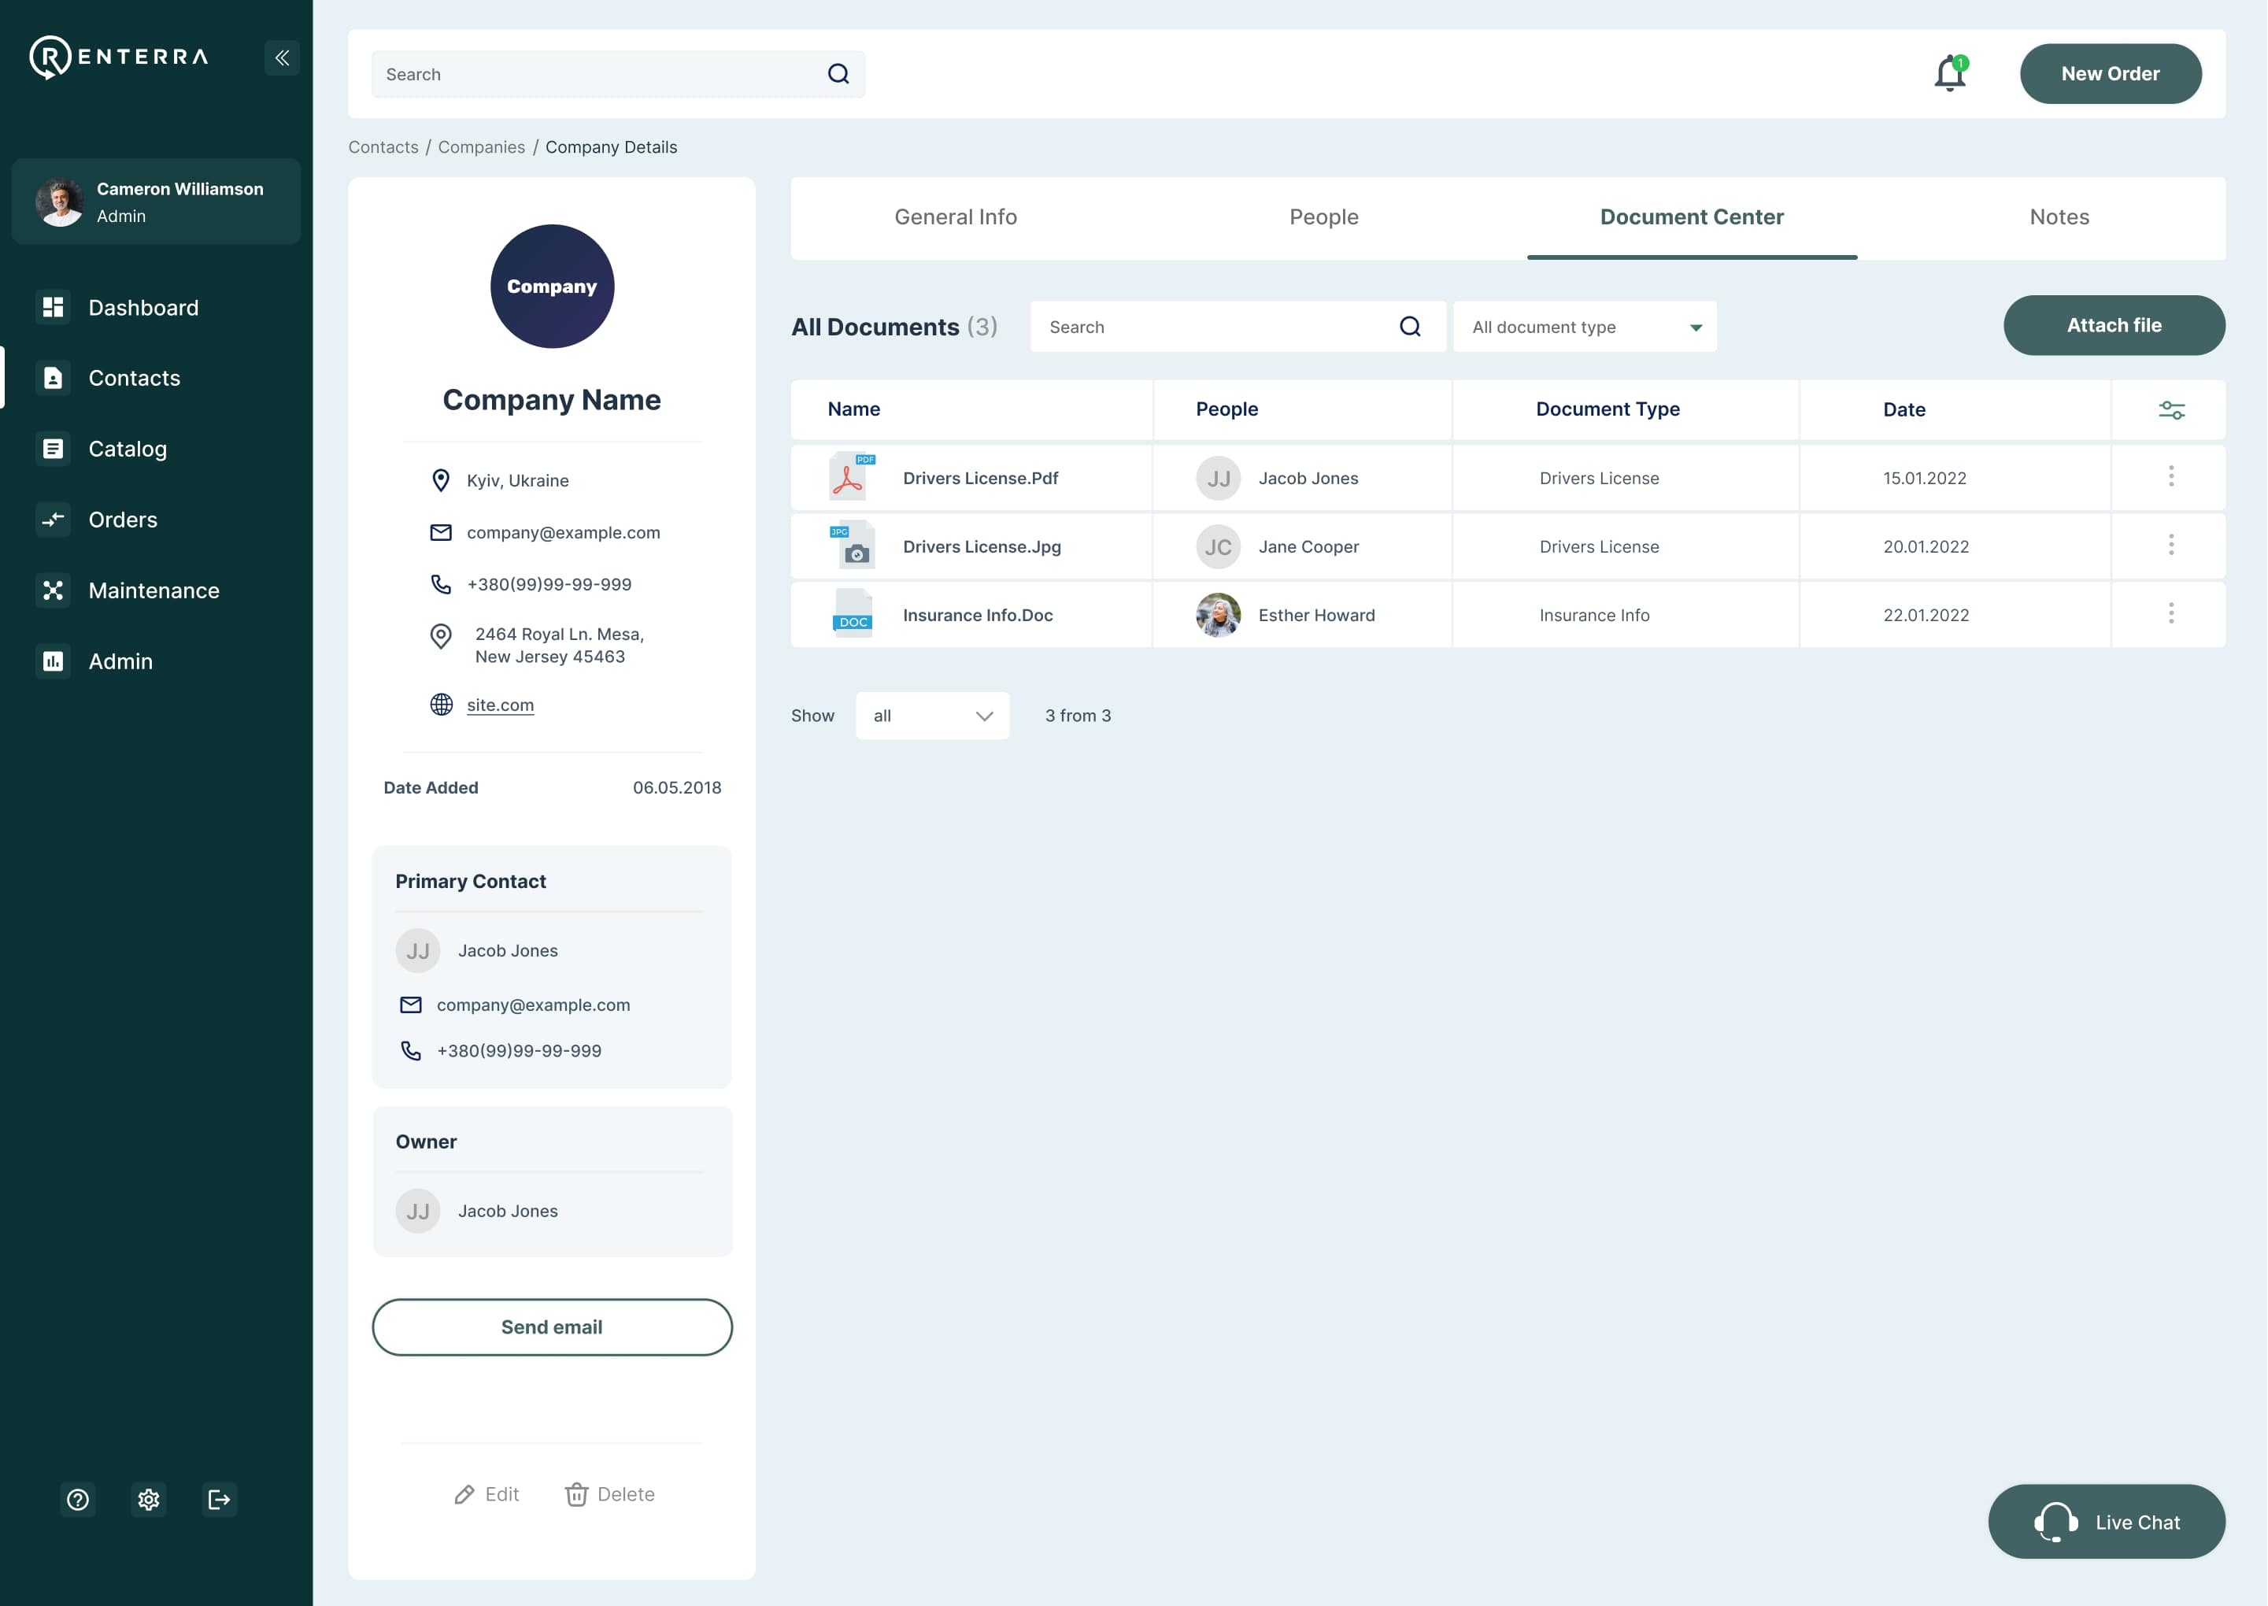2268x1606 pixels.
Task: Expand the Show all rows dropdown
Action: pyautogui.click(x=932, y=715)
